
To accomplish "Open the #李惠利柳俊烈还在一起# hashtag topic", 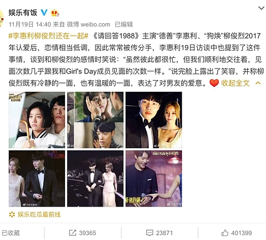I will [48, 36].
